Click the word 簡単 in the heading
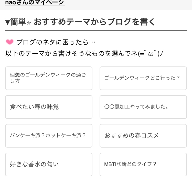The image size is (192, 184). (18, 22)
